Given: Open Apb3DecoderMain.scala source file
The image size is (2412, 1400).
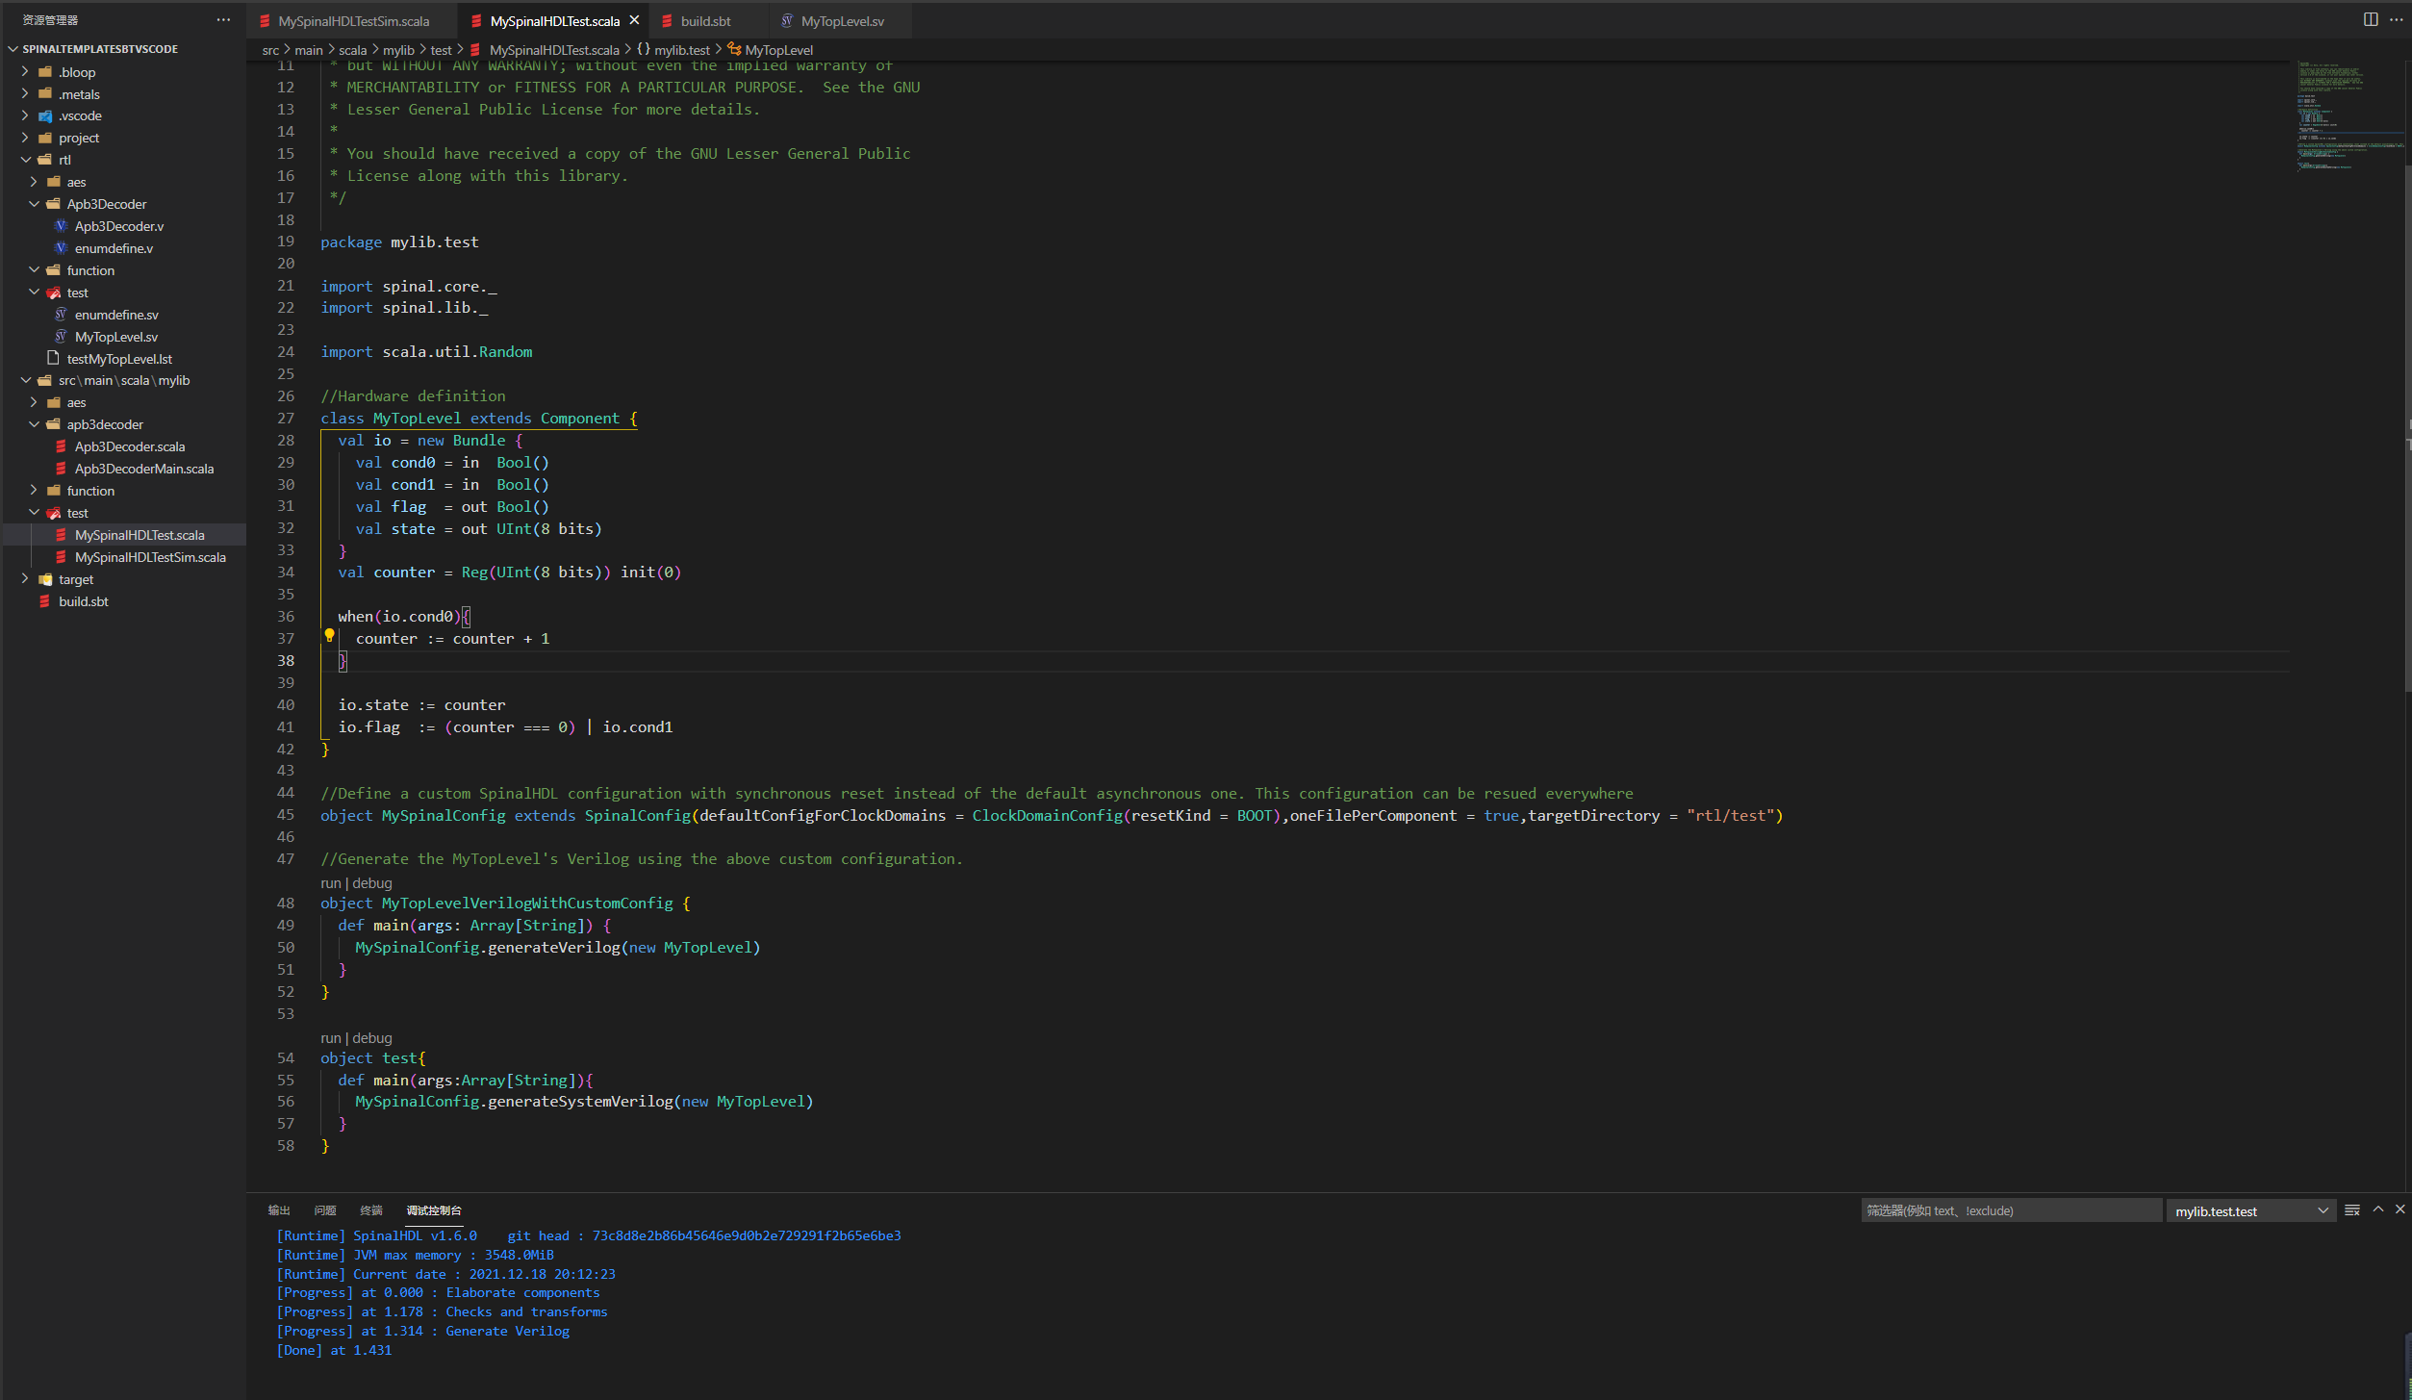Looking at the screenshot, I should 144,469.
